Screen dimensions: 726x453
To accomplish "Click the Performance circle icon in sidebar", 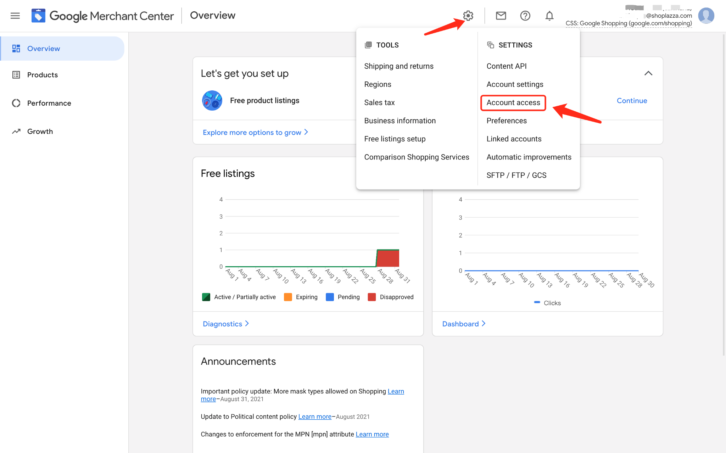I will click(16, 103).
